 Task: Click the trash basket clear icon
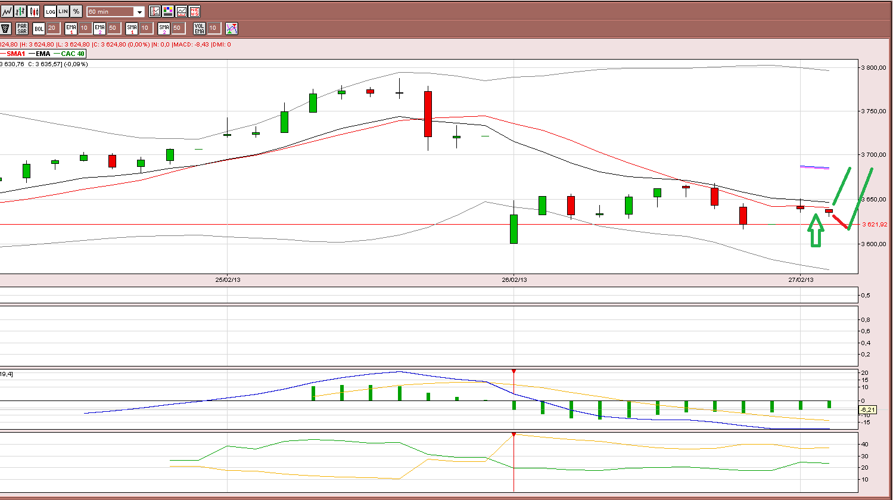click(x=5, y=28)
